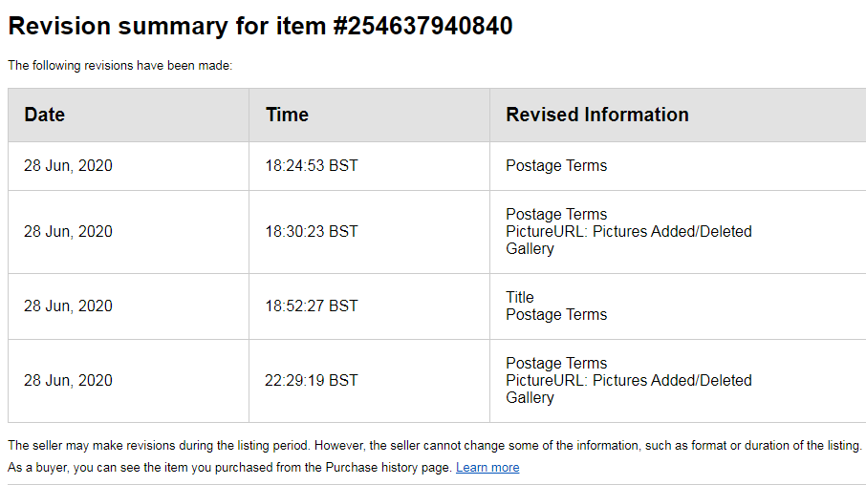
Task: Select the 18:52:27 BST time cell
Action: pos(312,306)
